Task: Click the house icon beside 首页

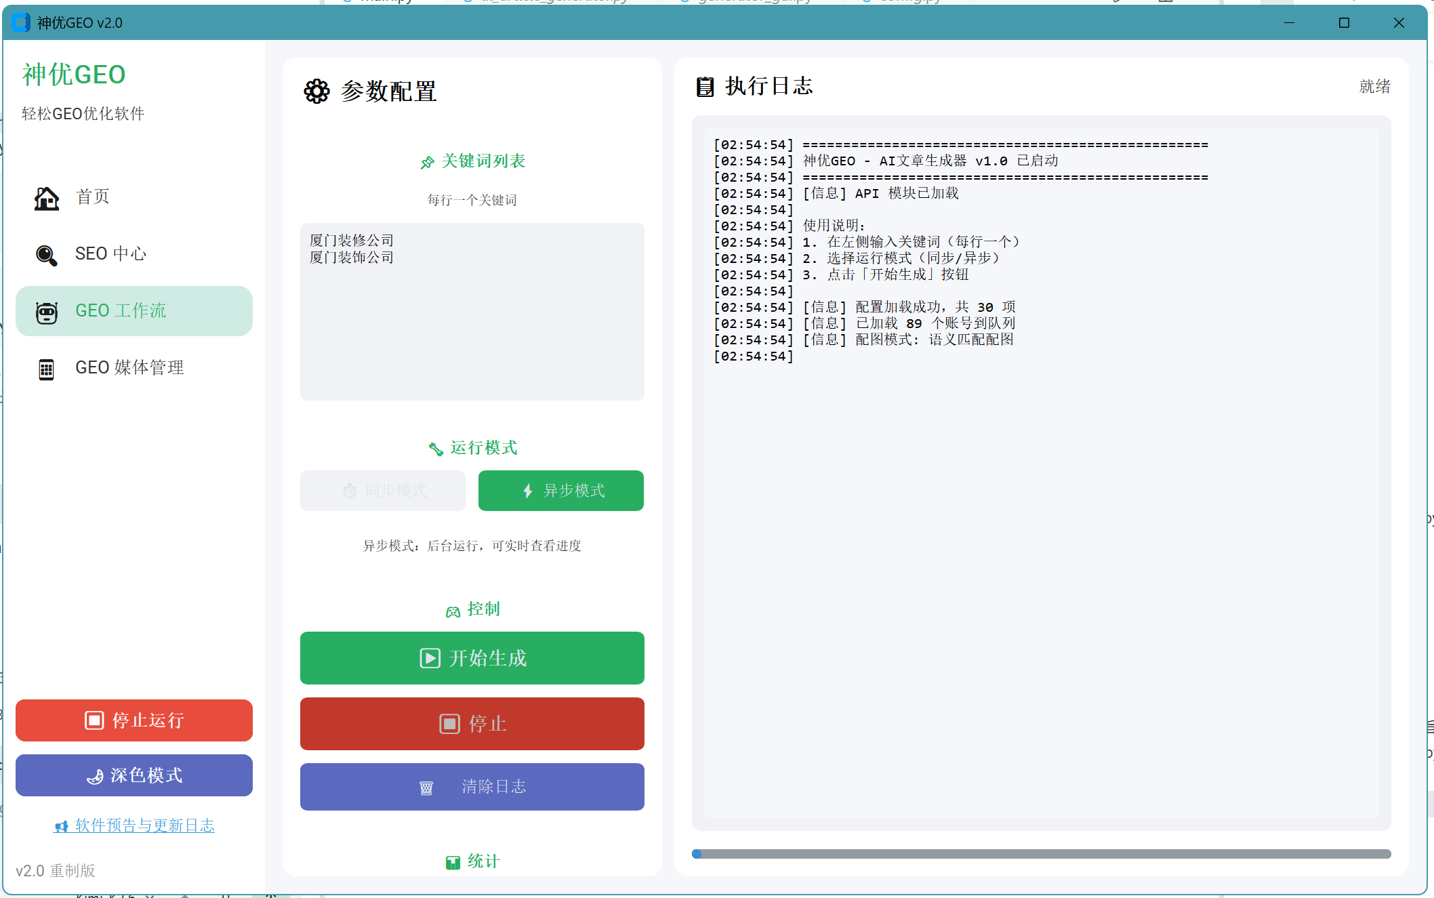Action: pos(46,198)
